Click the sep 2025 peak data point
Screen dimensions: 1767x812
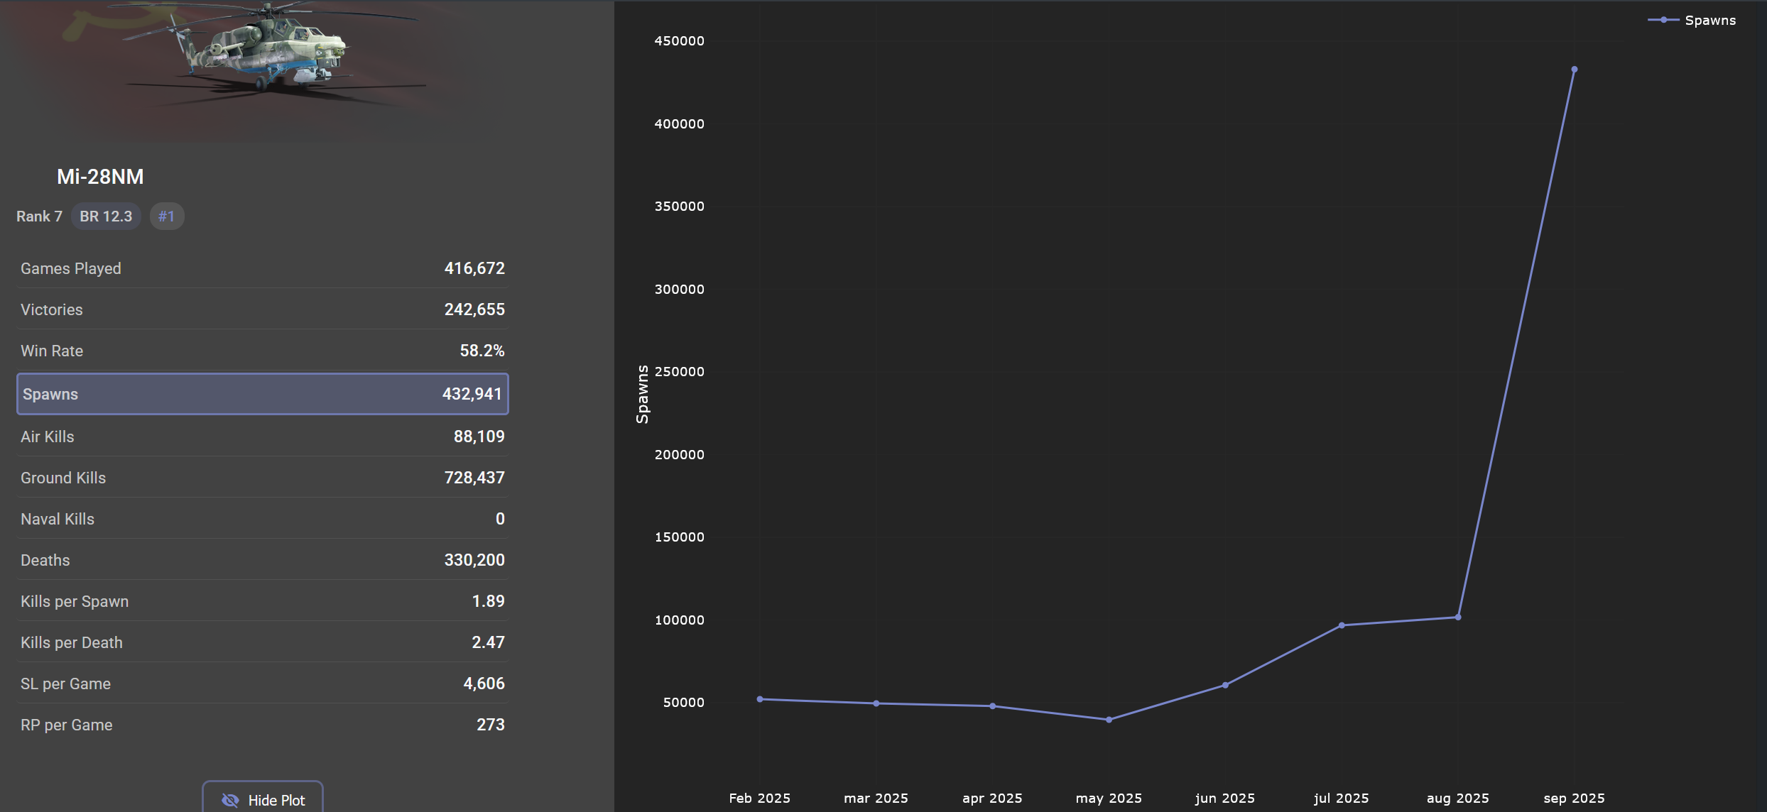click(x=1574, y=70)
